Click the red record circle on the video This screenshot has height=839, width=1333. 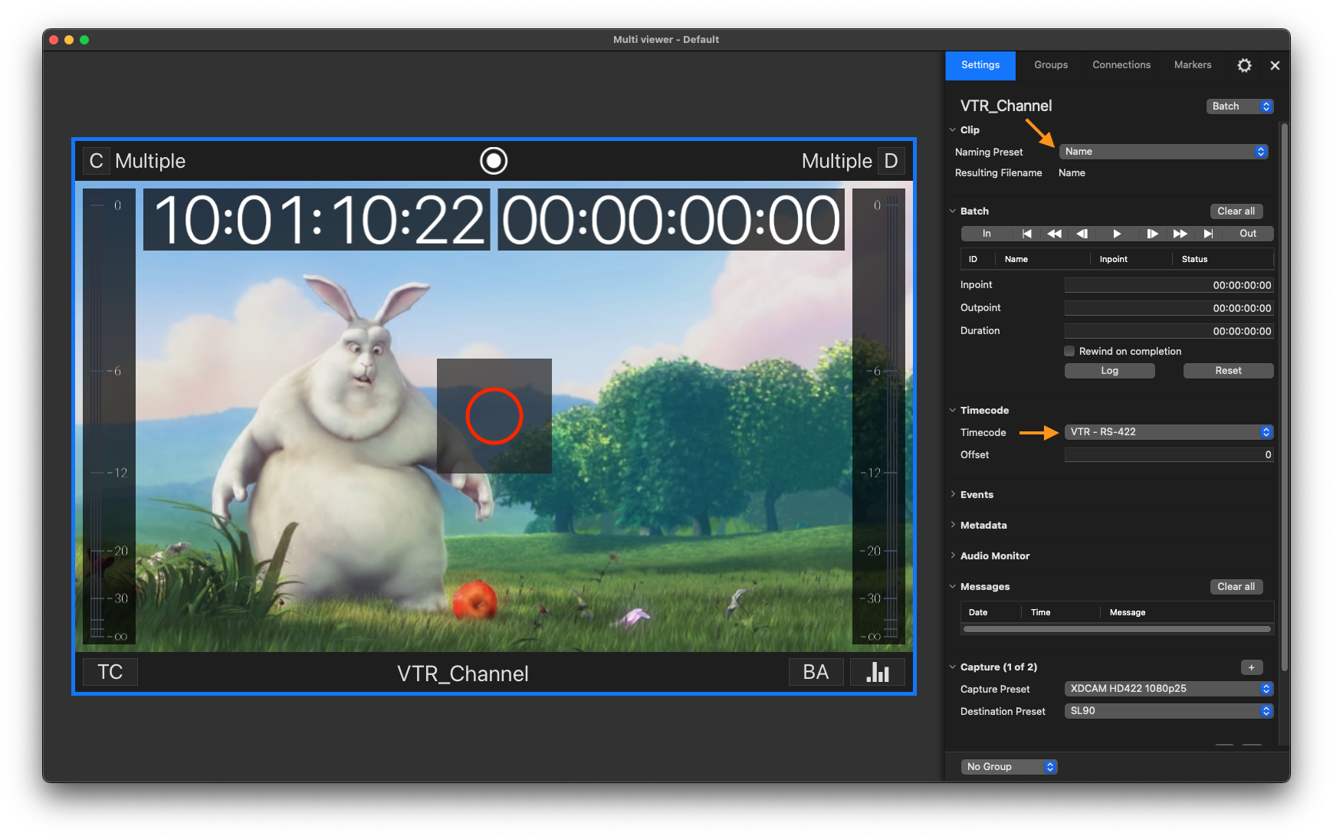pyautogui.click(x=494, y=416)
